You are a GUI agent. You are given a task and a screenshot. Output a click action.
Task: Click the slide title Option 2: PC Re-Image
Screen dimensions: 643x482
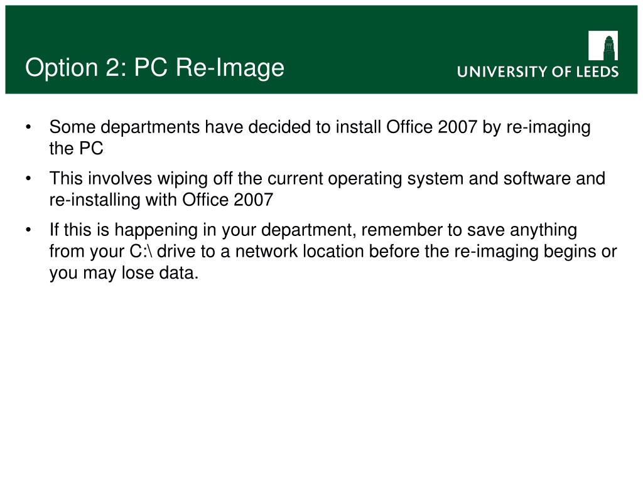[x=154, y=68]
